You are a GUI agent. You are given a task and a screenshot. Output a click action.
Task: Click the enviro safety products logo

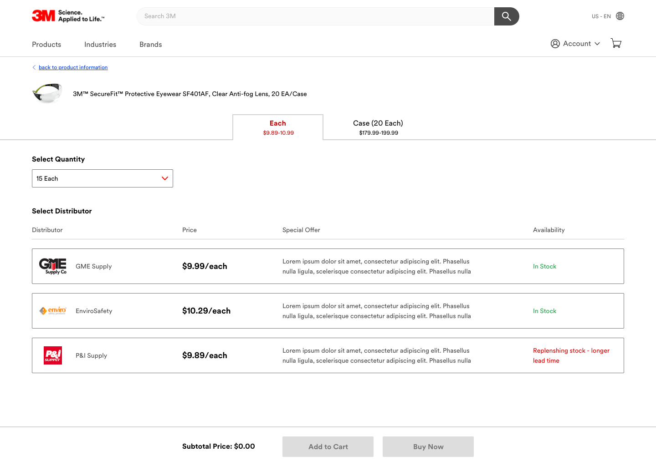point(53,311)
